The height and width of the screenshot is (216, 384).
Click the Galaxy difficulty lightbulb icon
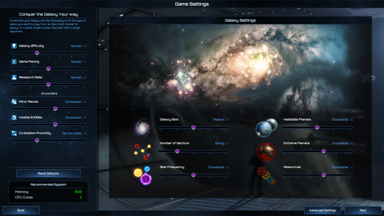(14, 46)
